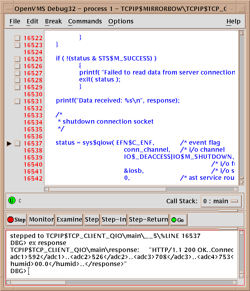
Task: Click the green U status indicator icon
Action: point(12,201)
